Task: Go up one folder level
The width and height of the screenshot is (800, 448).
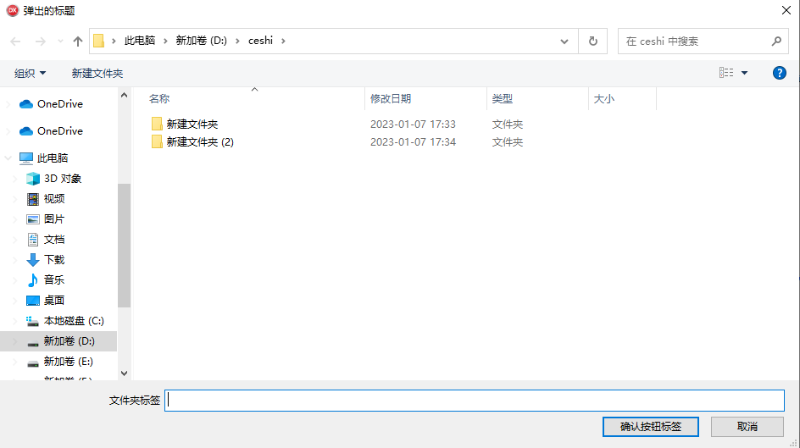Action: click(78, 41)
